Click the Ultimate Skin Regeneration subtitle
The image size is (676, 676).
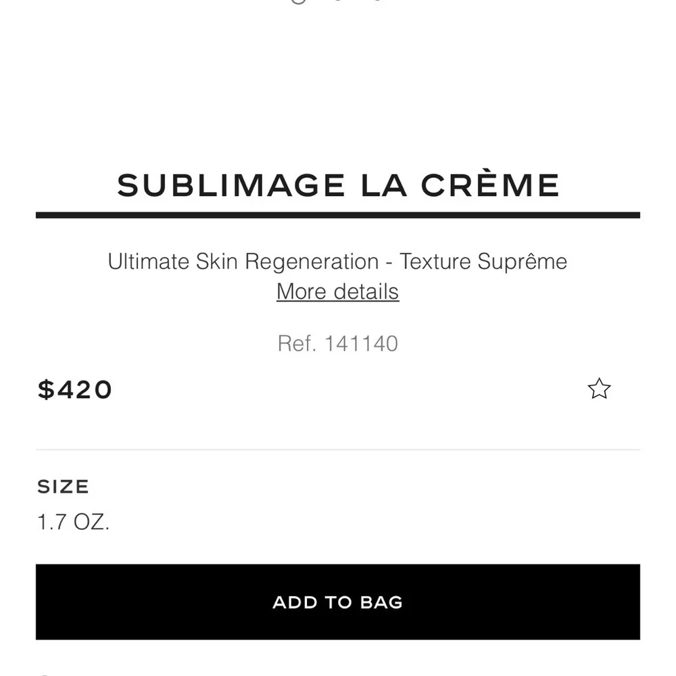click(337, 261)
